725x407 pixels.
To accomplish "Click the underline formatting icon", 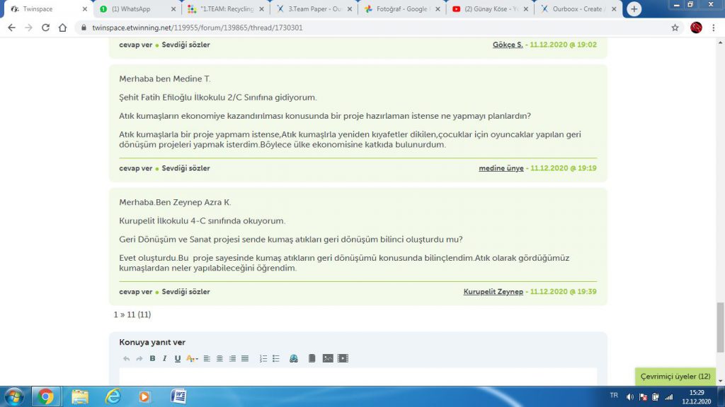I will click(x=177, y=359).
